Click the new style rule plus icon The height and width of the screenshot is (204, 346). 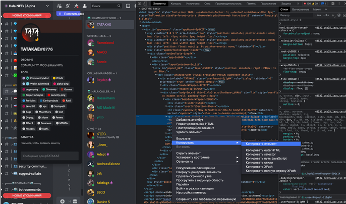(x=333, y=15)
